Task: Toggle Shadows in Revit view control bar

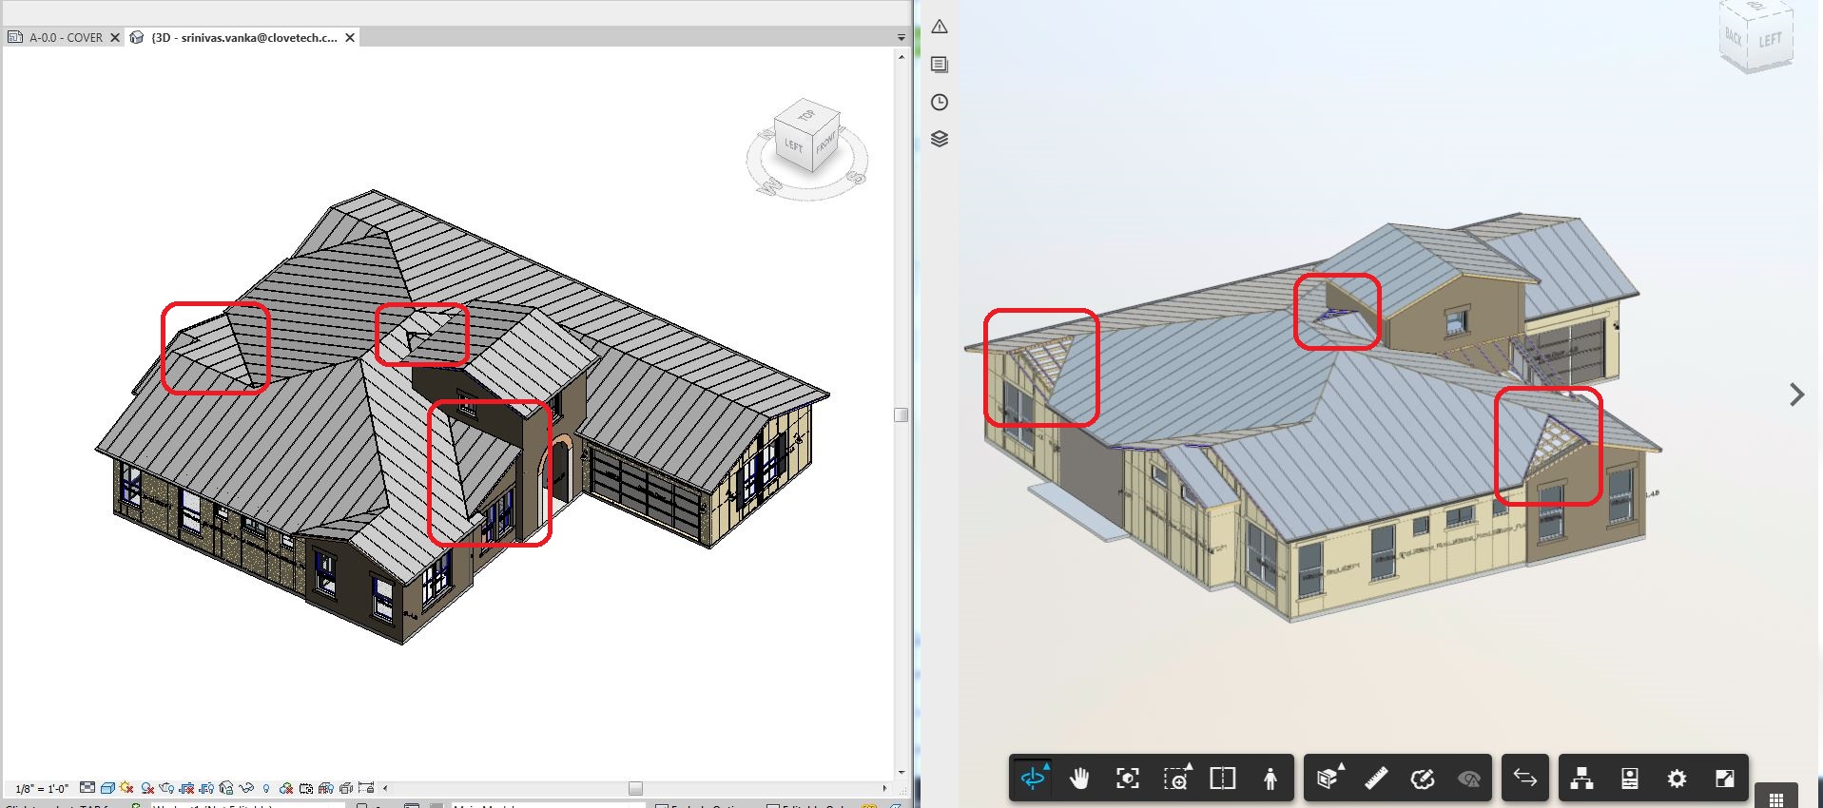Action: (147, 788)
